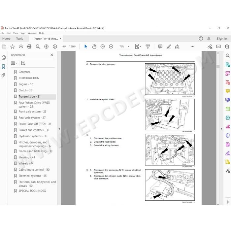The height and width of the screenshot is (231, 231).
Task: Open the more tools wrench icon
Action: click(x=228, y=171)
